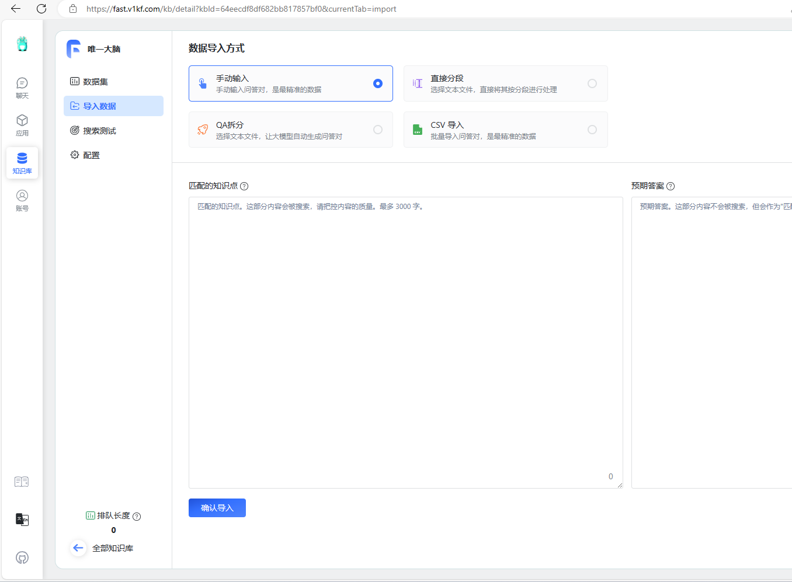
Task: Open the 应用 apps section
Action: pos(22,126)
